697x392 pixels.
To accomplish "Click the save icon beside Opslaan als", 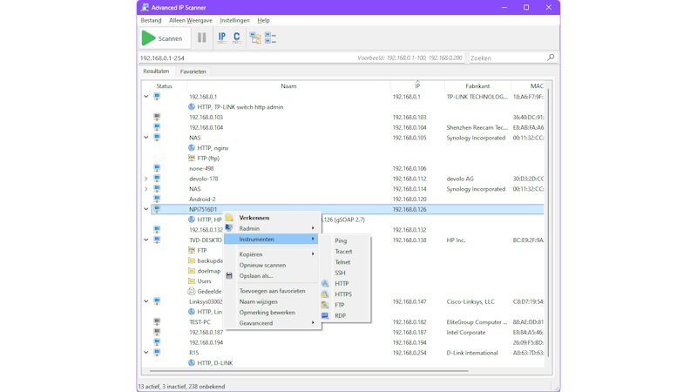I will click(229, 275).
